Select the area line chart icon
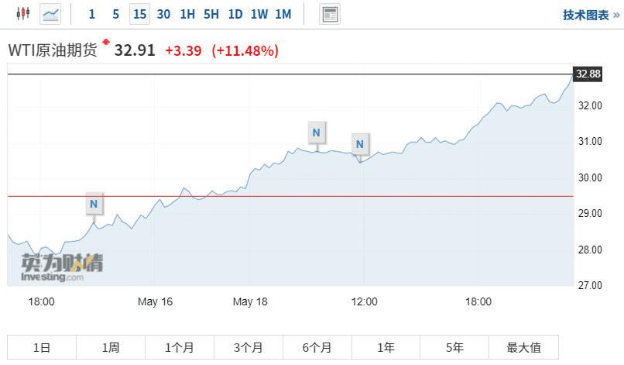624x365 pixels. pyautogui.click(x=51, y=14)
